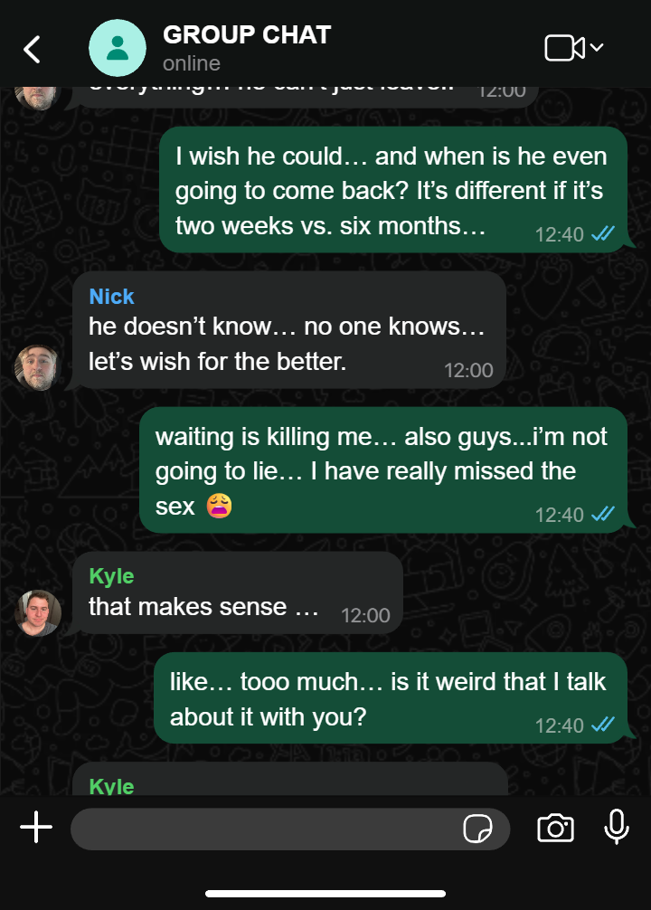This screenshot has height=910, width=651.
Task: Open the group chat profile avatar
Action: point(118,48)
